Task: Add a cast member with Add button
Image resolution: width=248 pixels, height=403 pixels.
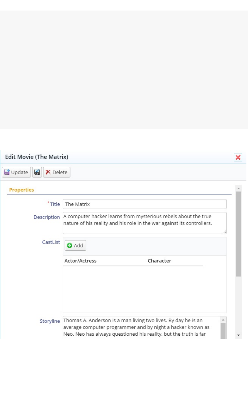Action: (x=75, y=245)
